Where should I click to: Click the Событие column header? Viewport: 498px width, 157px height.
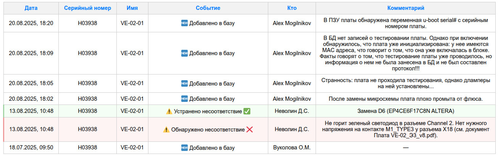pyautogui.click(x=208, y=8)
